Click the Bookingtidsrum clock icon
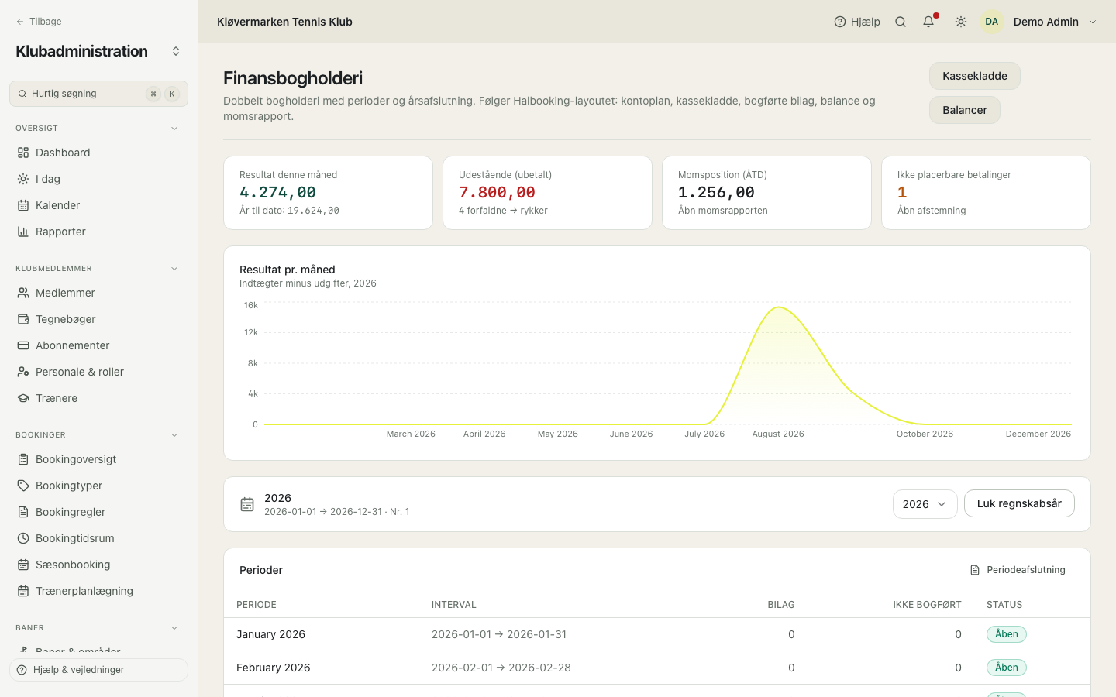This screenshot has width=1116, height=697. coord(23,538)
